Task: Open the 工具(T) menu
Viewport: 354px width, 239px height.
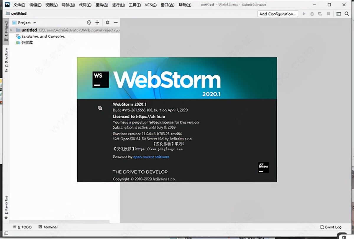Action: [135, 5]
